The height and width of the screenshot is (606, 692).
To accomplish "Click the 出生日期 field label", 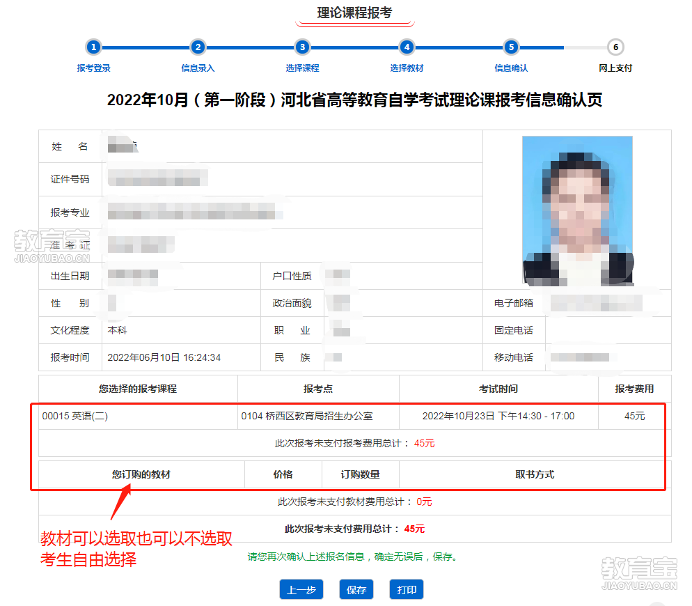I will coord(70,276).
